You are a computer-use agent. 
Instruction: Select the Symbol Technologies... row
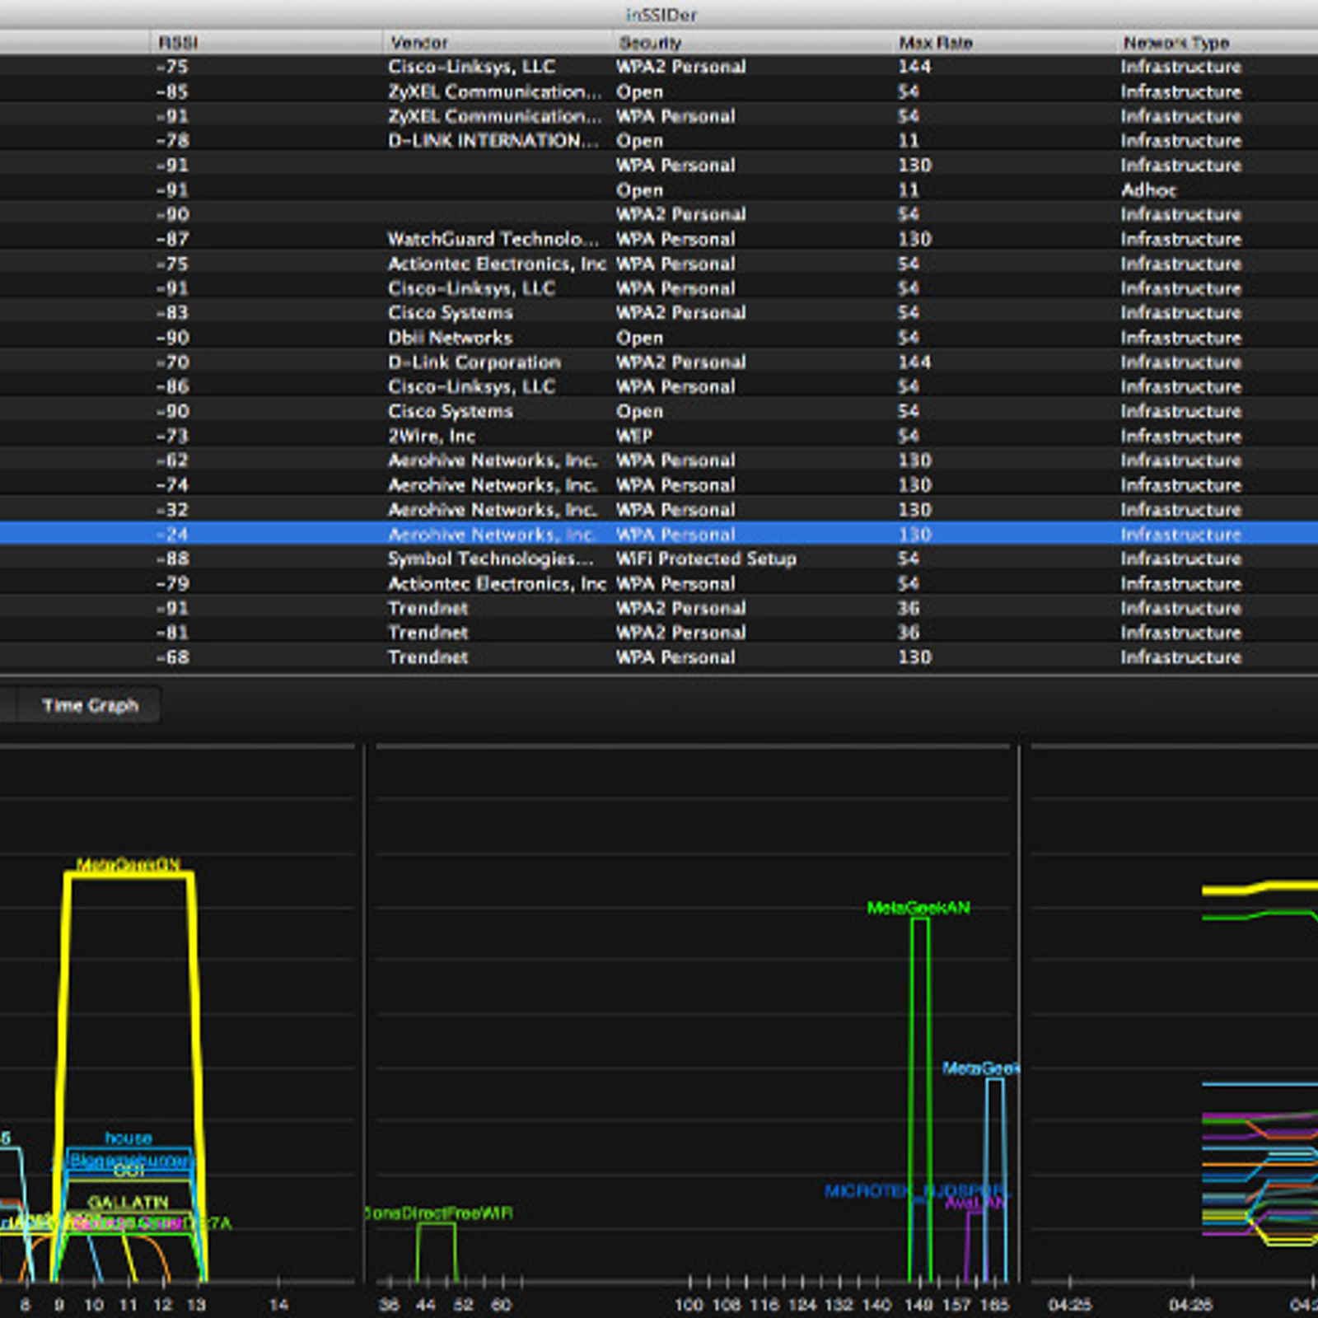pyautogui.click(x=659, y=559)
